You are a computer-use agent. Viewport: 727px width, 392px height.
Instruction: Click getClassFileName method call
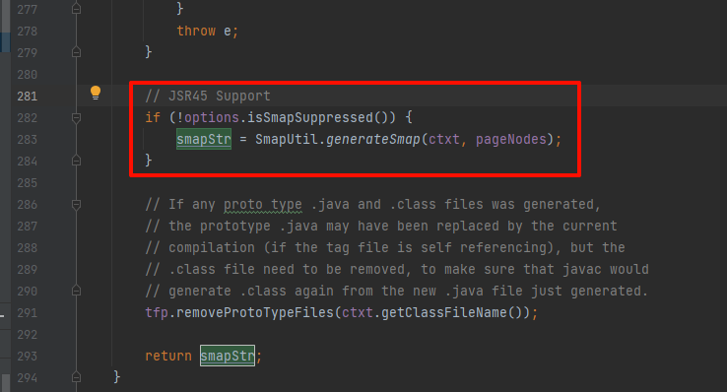tap(444, 313)
